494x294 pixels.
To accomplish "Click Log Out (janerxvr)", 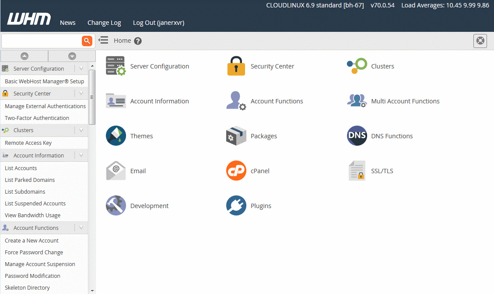I will pyautogui.click(x=158, y=23).
